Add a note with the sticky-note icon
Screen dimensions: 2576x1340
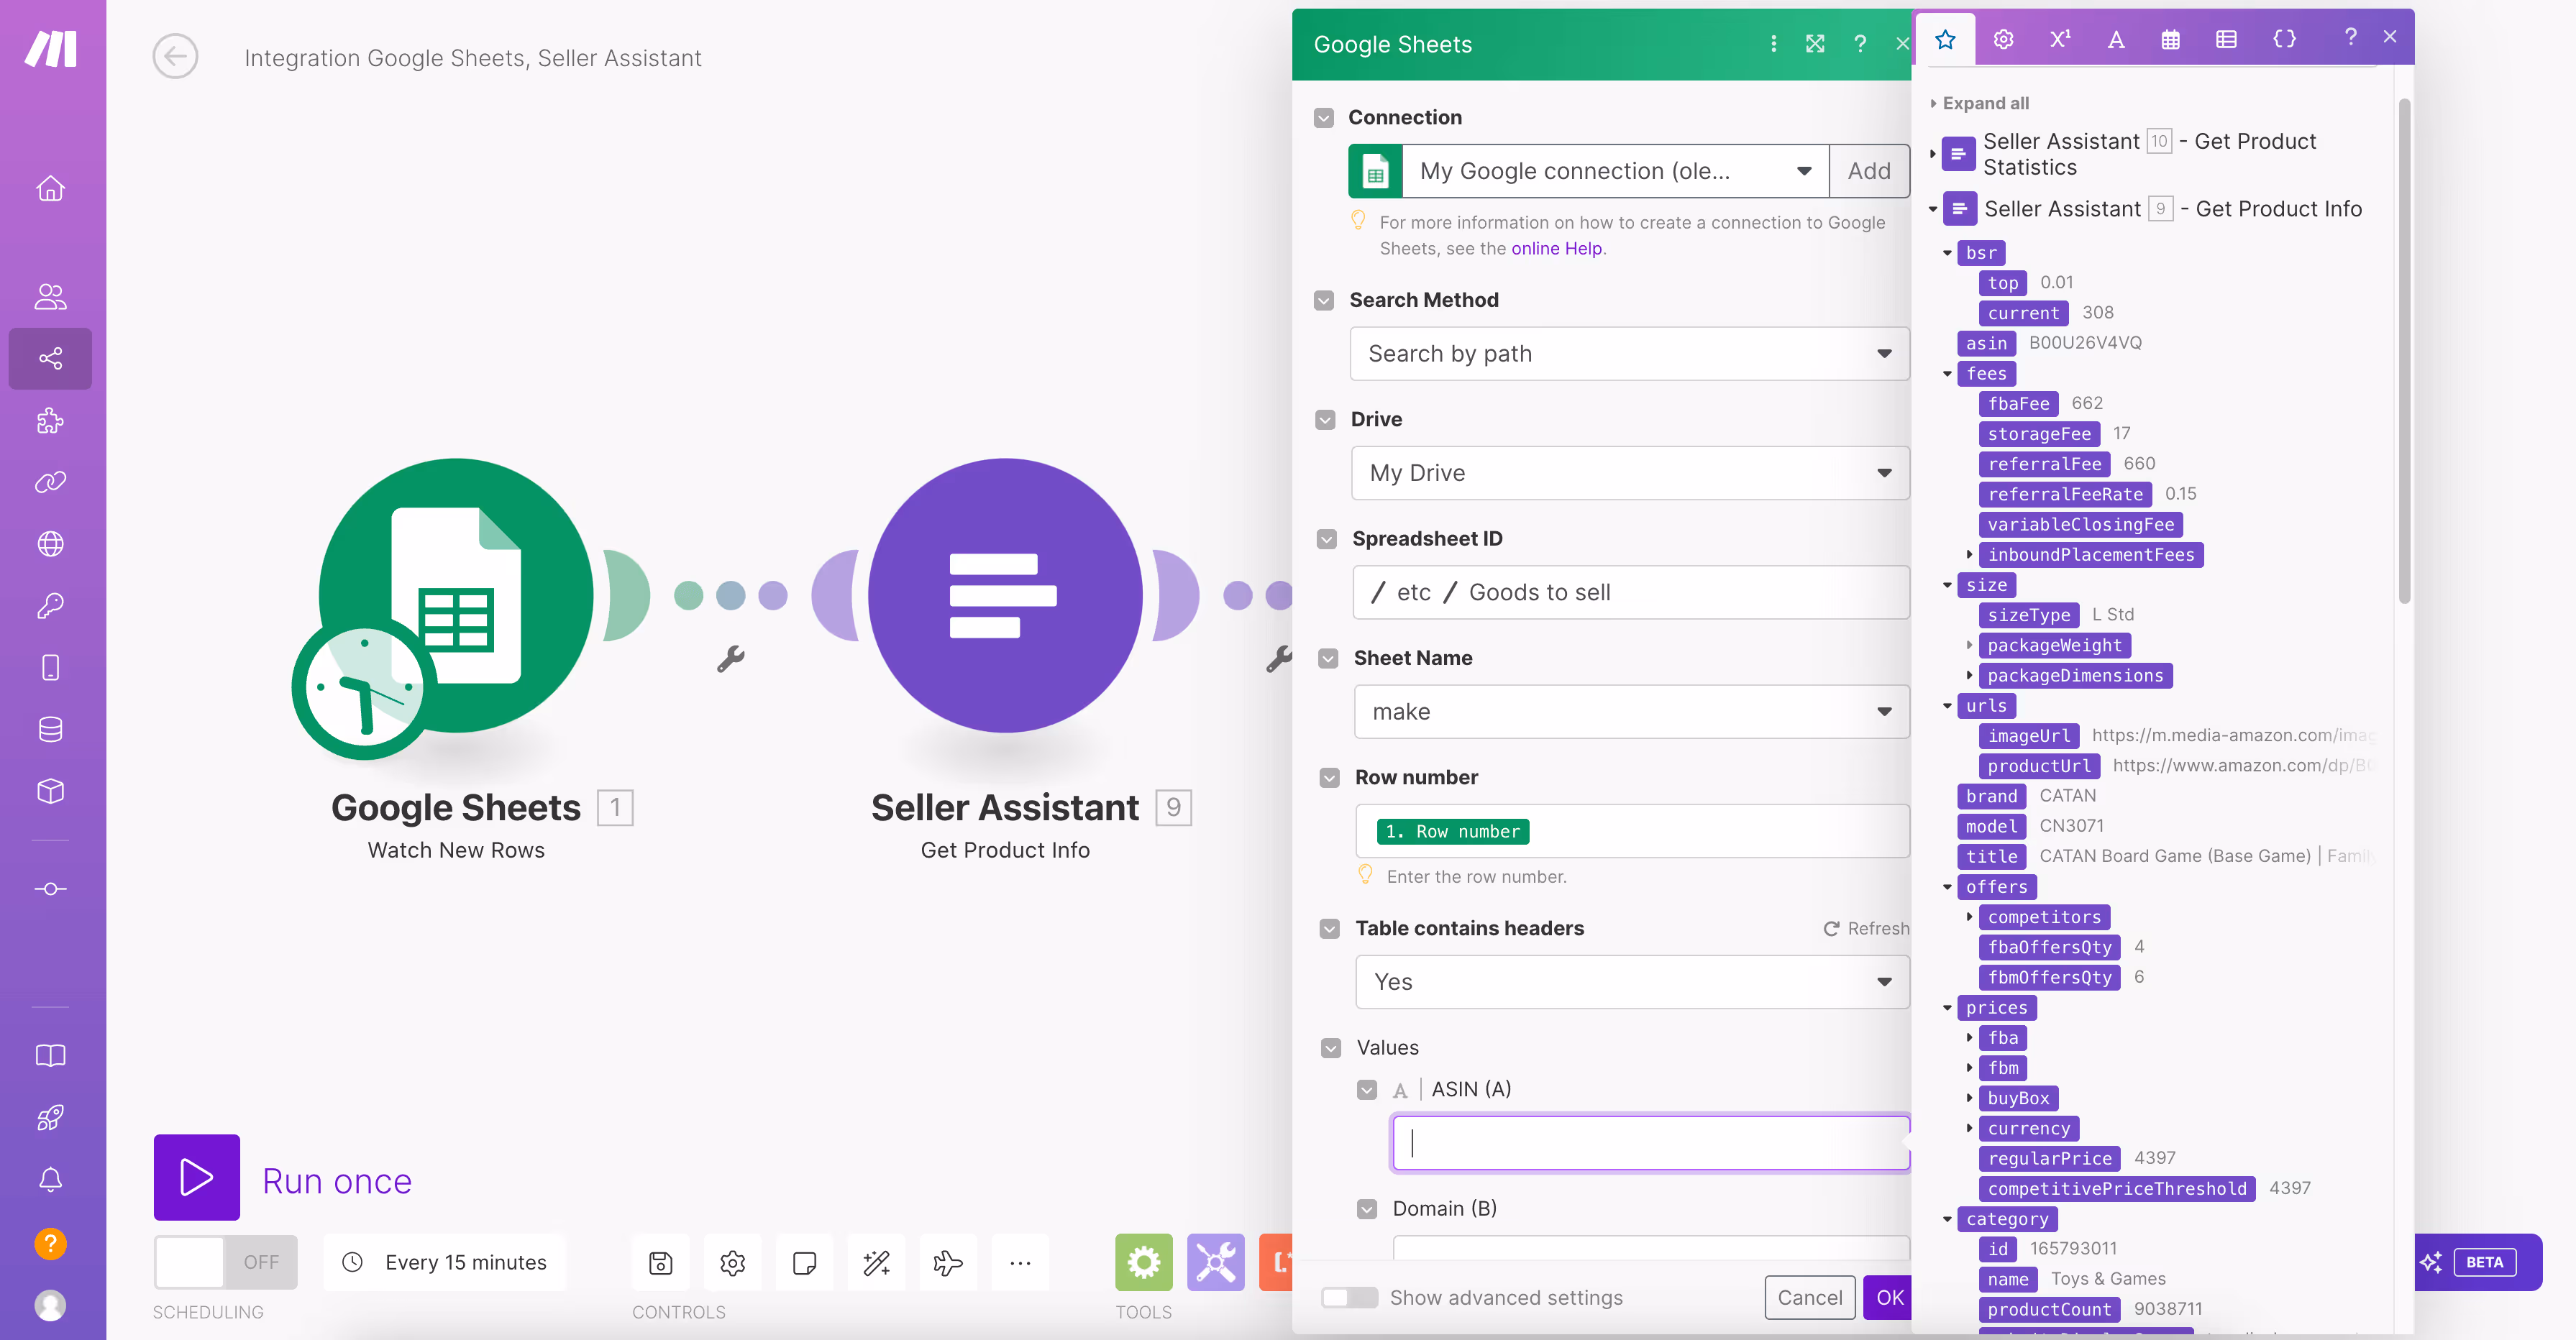point(804,1262)
